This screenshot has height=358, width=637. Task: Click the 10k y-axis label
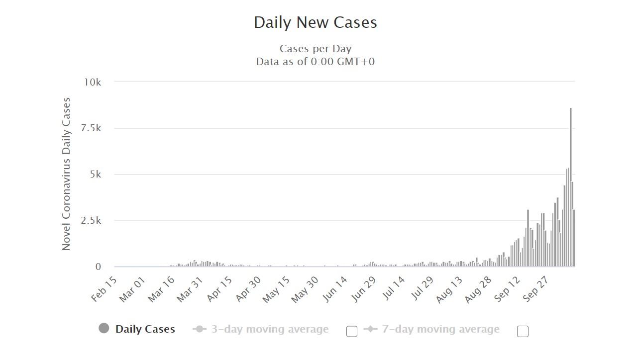(93, 82)
